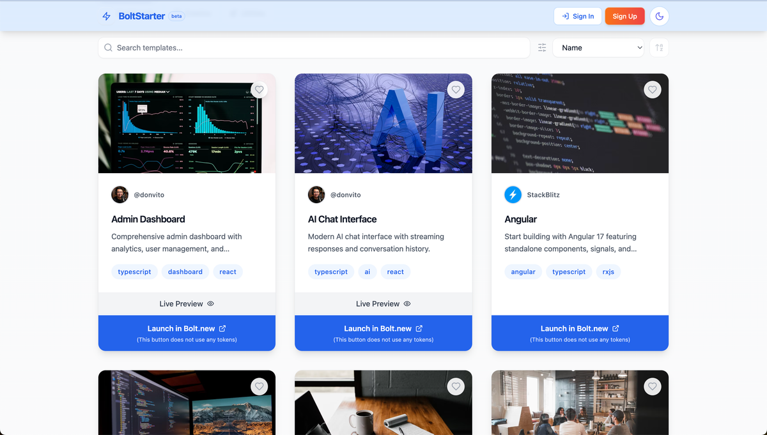Click heart on the code monitors template card
767x435 pixels.
tap(258, 386)
